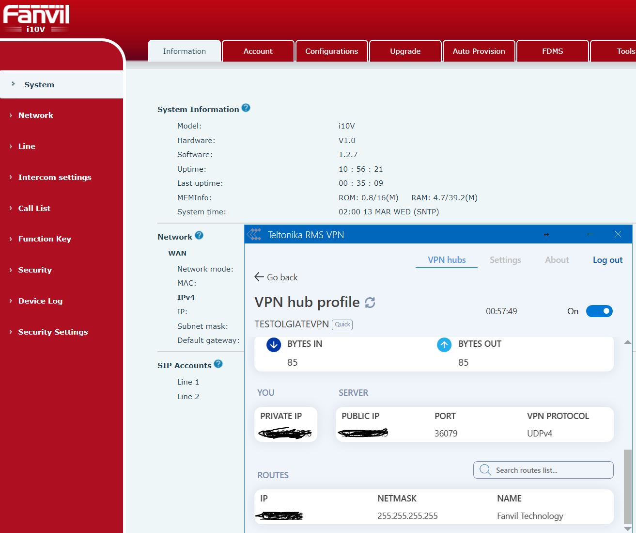Click the VPN window scrollbar thumb
Viewport: 636px width, 533px height.
628,486
